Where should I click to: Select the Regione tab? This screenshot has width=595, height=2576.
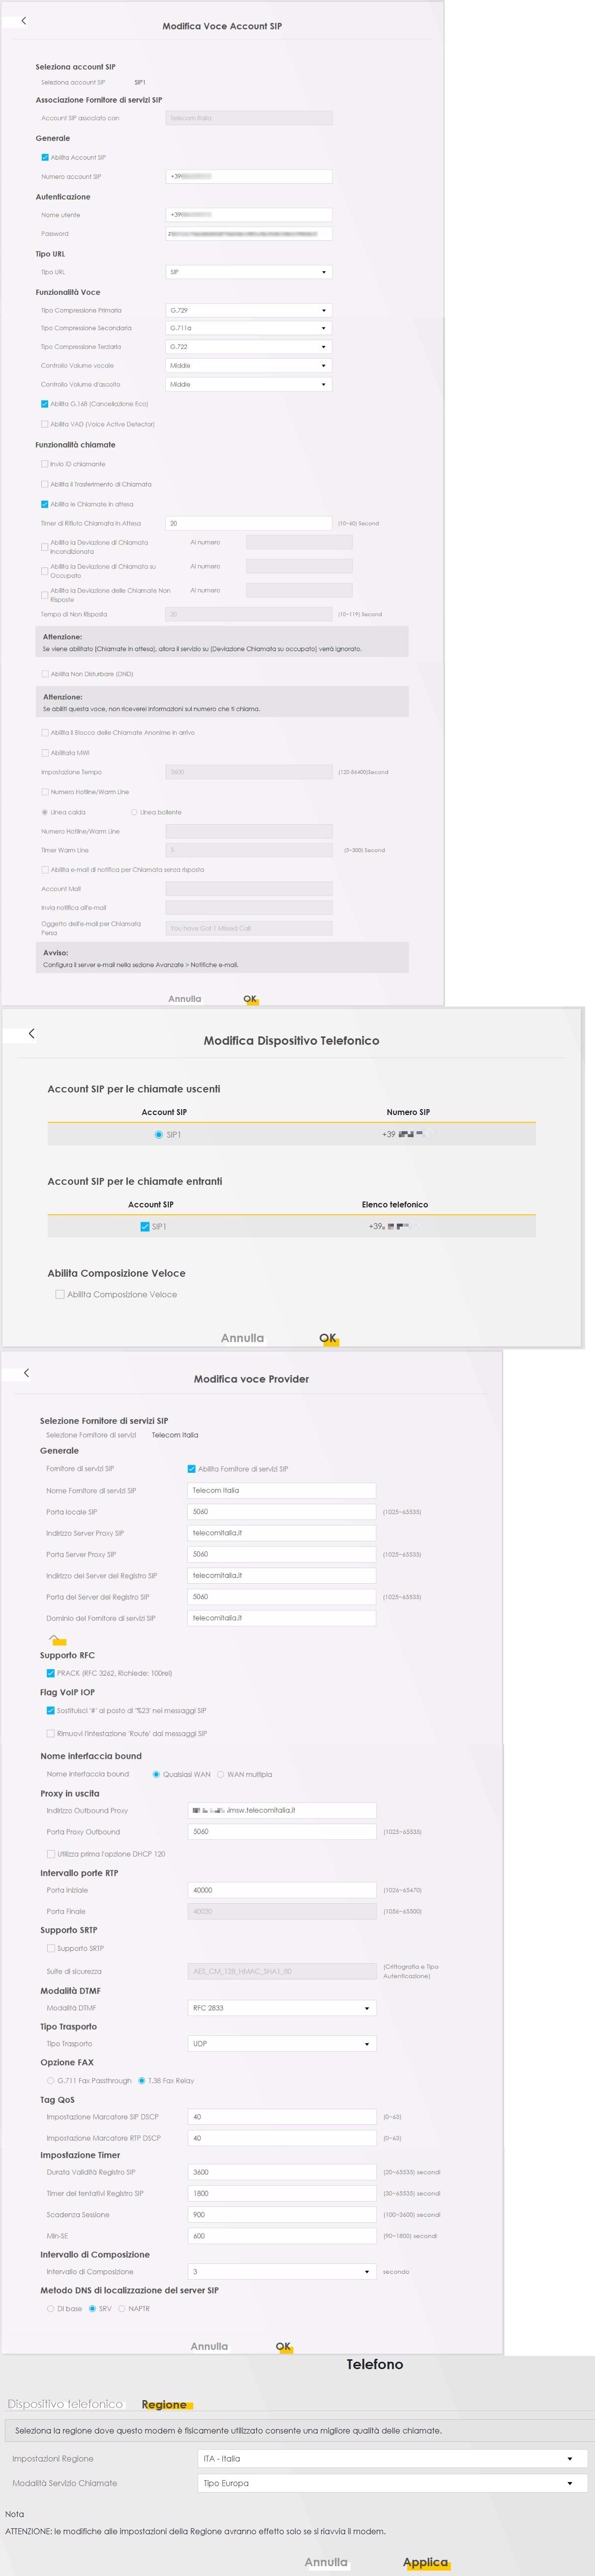click(164, 2404)
